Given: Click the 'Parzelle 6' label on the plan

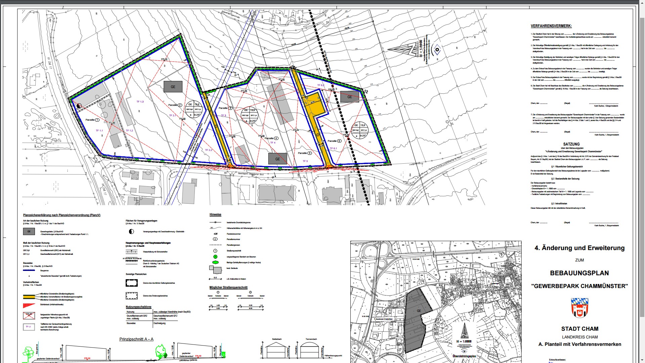Looking at the screenshot, I should coord(334,141).
